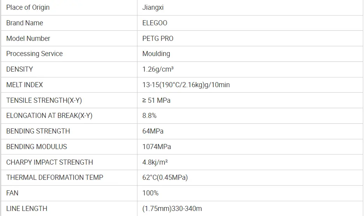Select the ≥ 51 MPa value
This screenshot has height=216, width=364.
(x=157, y=100)
